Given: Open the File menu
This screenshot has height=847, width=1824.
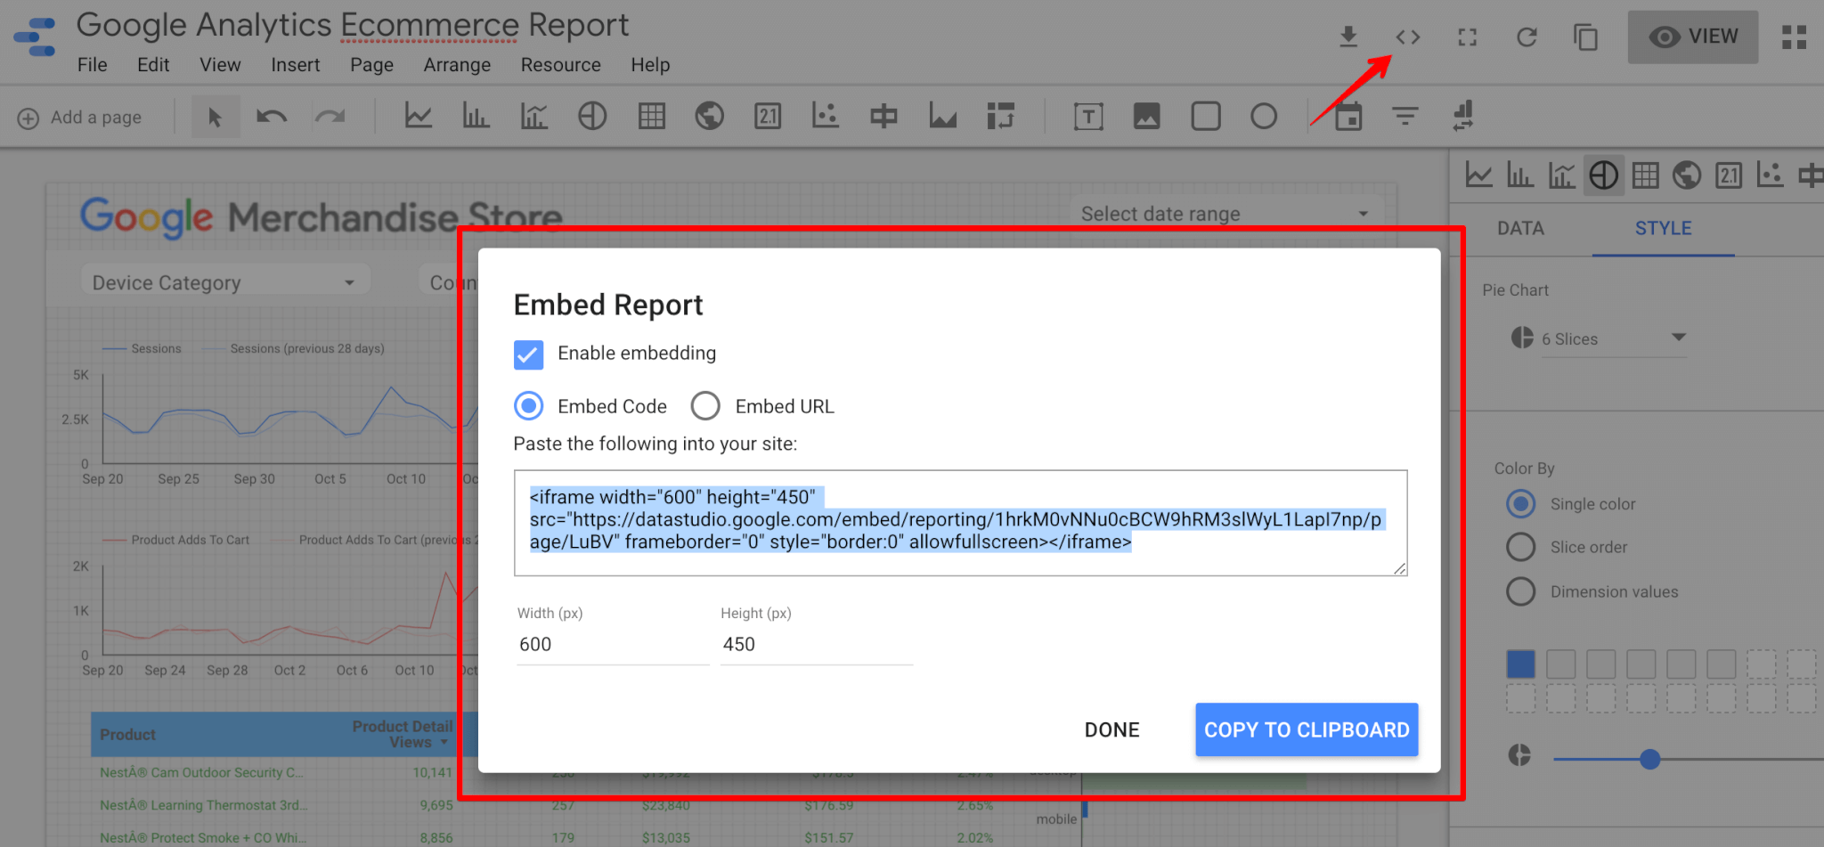Looking at the screenshot, I should (92, 65).
